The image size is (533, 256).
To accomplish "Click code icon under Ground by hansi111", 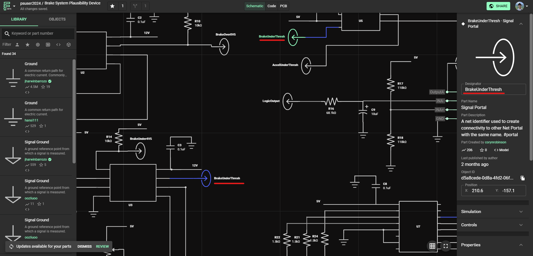I will (27, 131).
